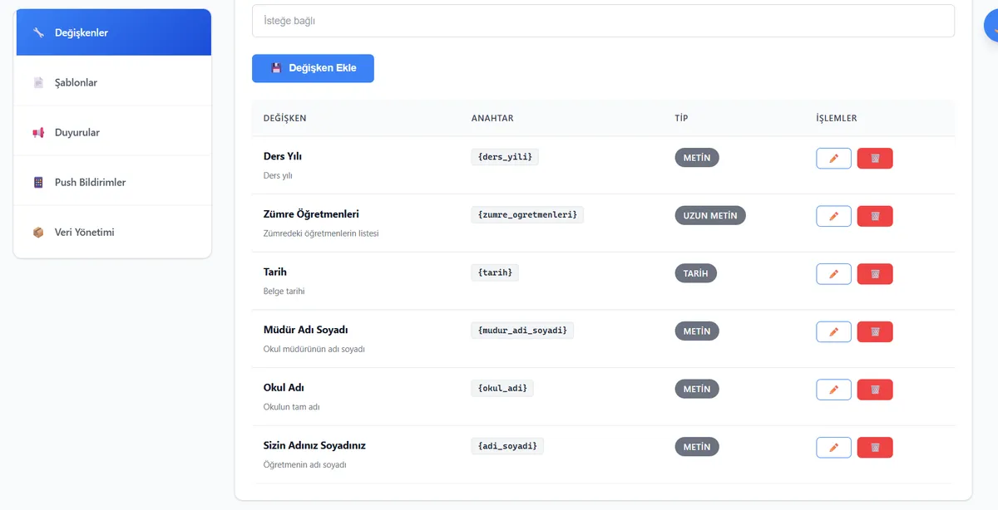Open the Değişkenler sidebar section
This screenshot has height=510, width=998.
click(113, 33)
